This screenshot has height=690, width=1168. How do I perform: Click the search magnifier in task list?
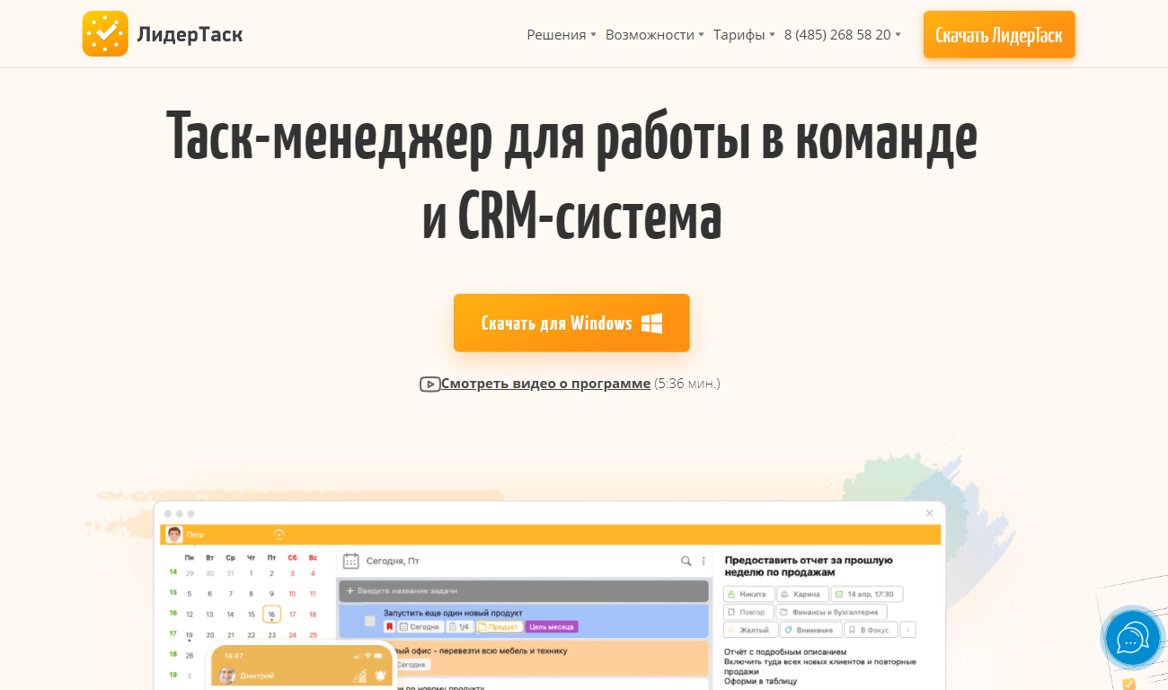[686, 561]
